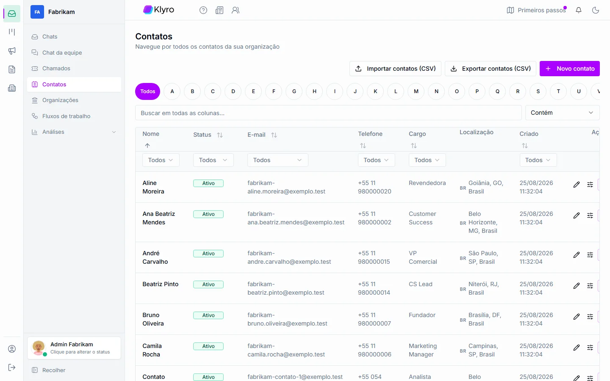Edit Bruno Oliveira with the pencil icon
This screenshot has height=381, width=610.
coord(577,317)
